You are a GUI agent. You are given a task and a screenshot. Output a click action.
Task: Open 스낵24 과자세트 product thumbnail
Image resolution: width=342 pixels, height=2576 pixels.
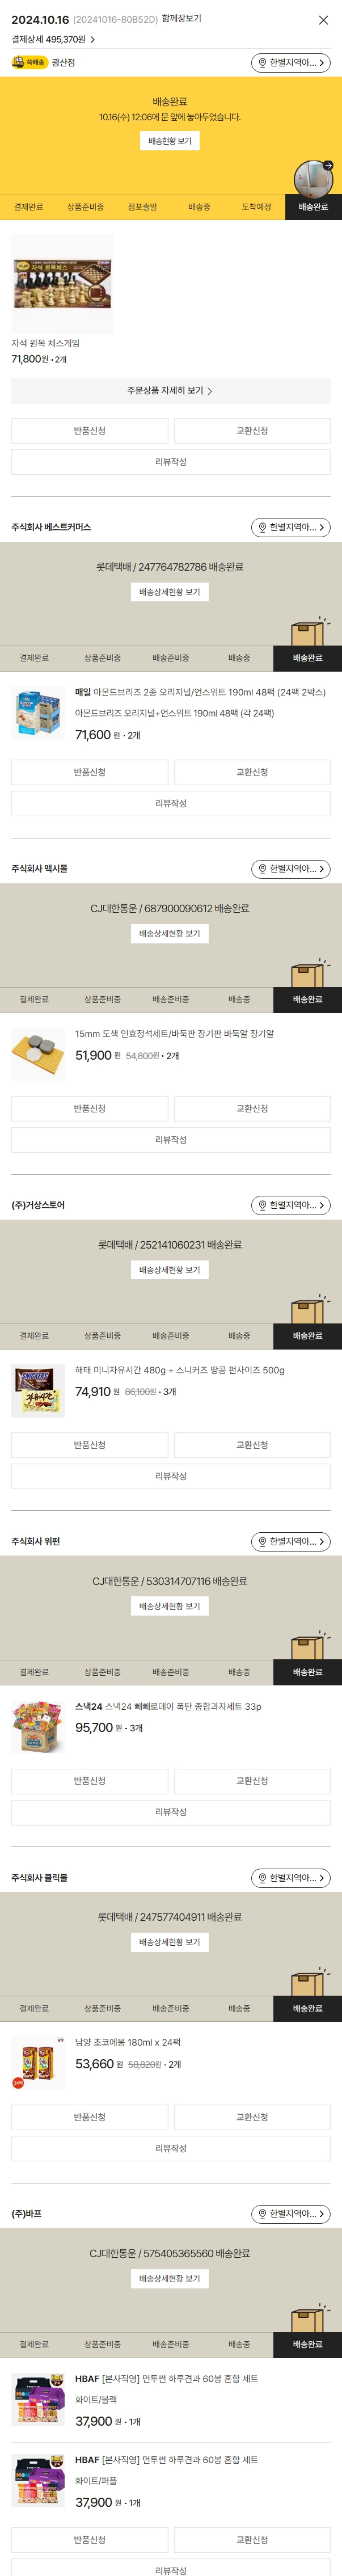pyautogui.click(x=38, y=1727)
